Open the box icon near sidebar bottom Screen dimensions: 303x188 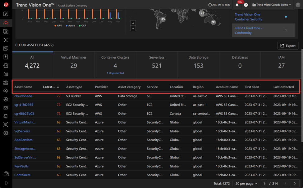coord(6,174)
